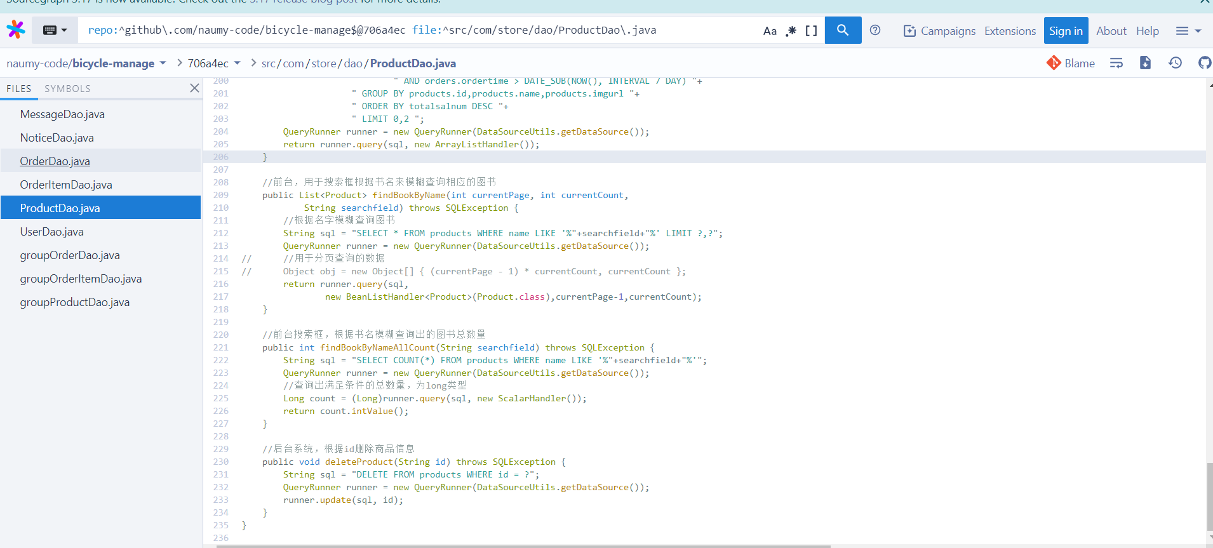Open Campaigns page

pos(939,30)
